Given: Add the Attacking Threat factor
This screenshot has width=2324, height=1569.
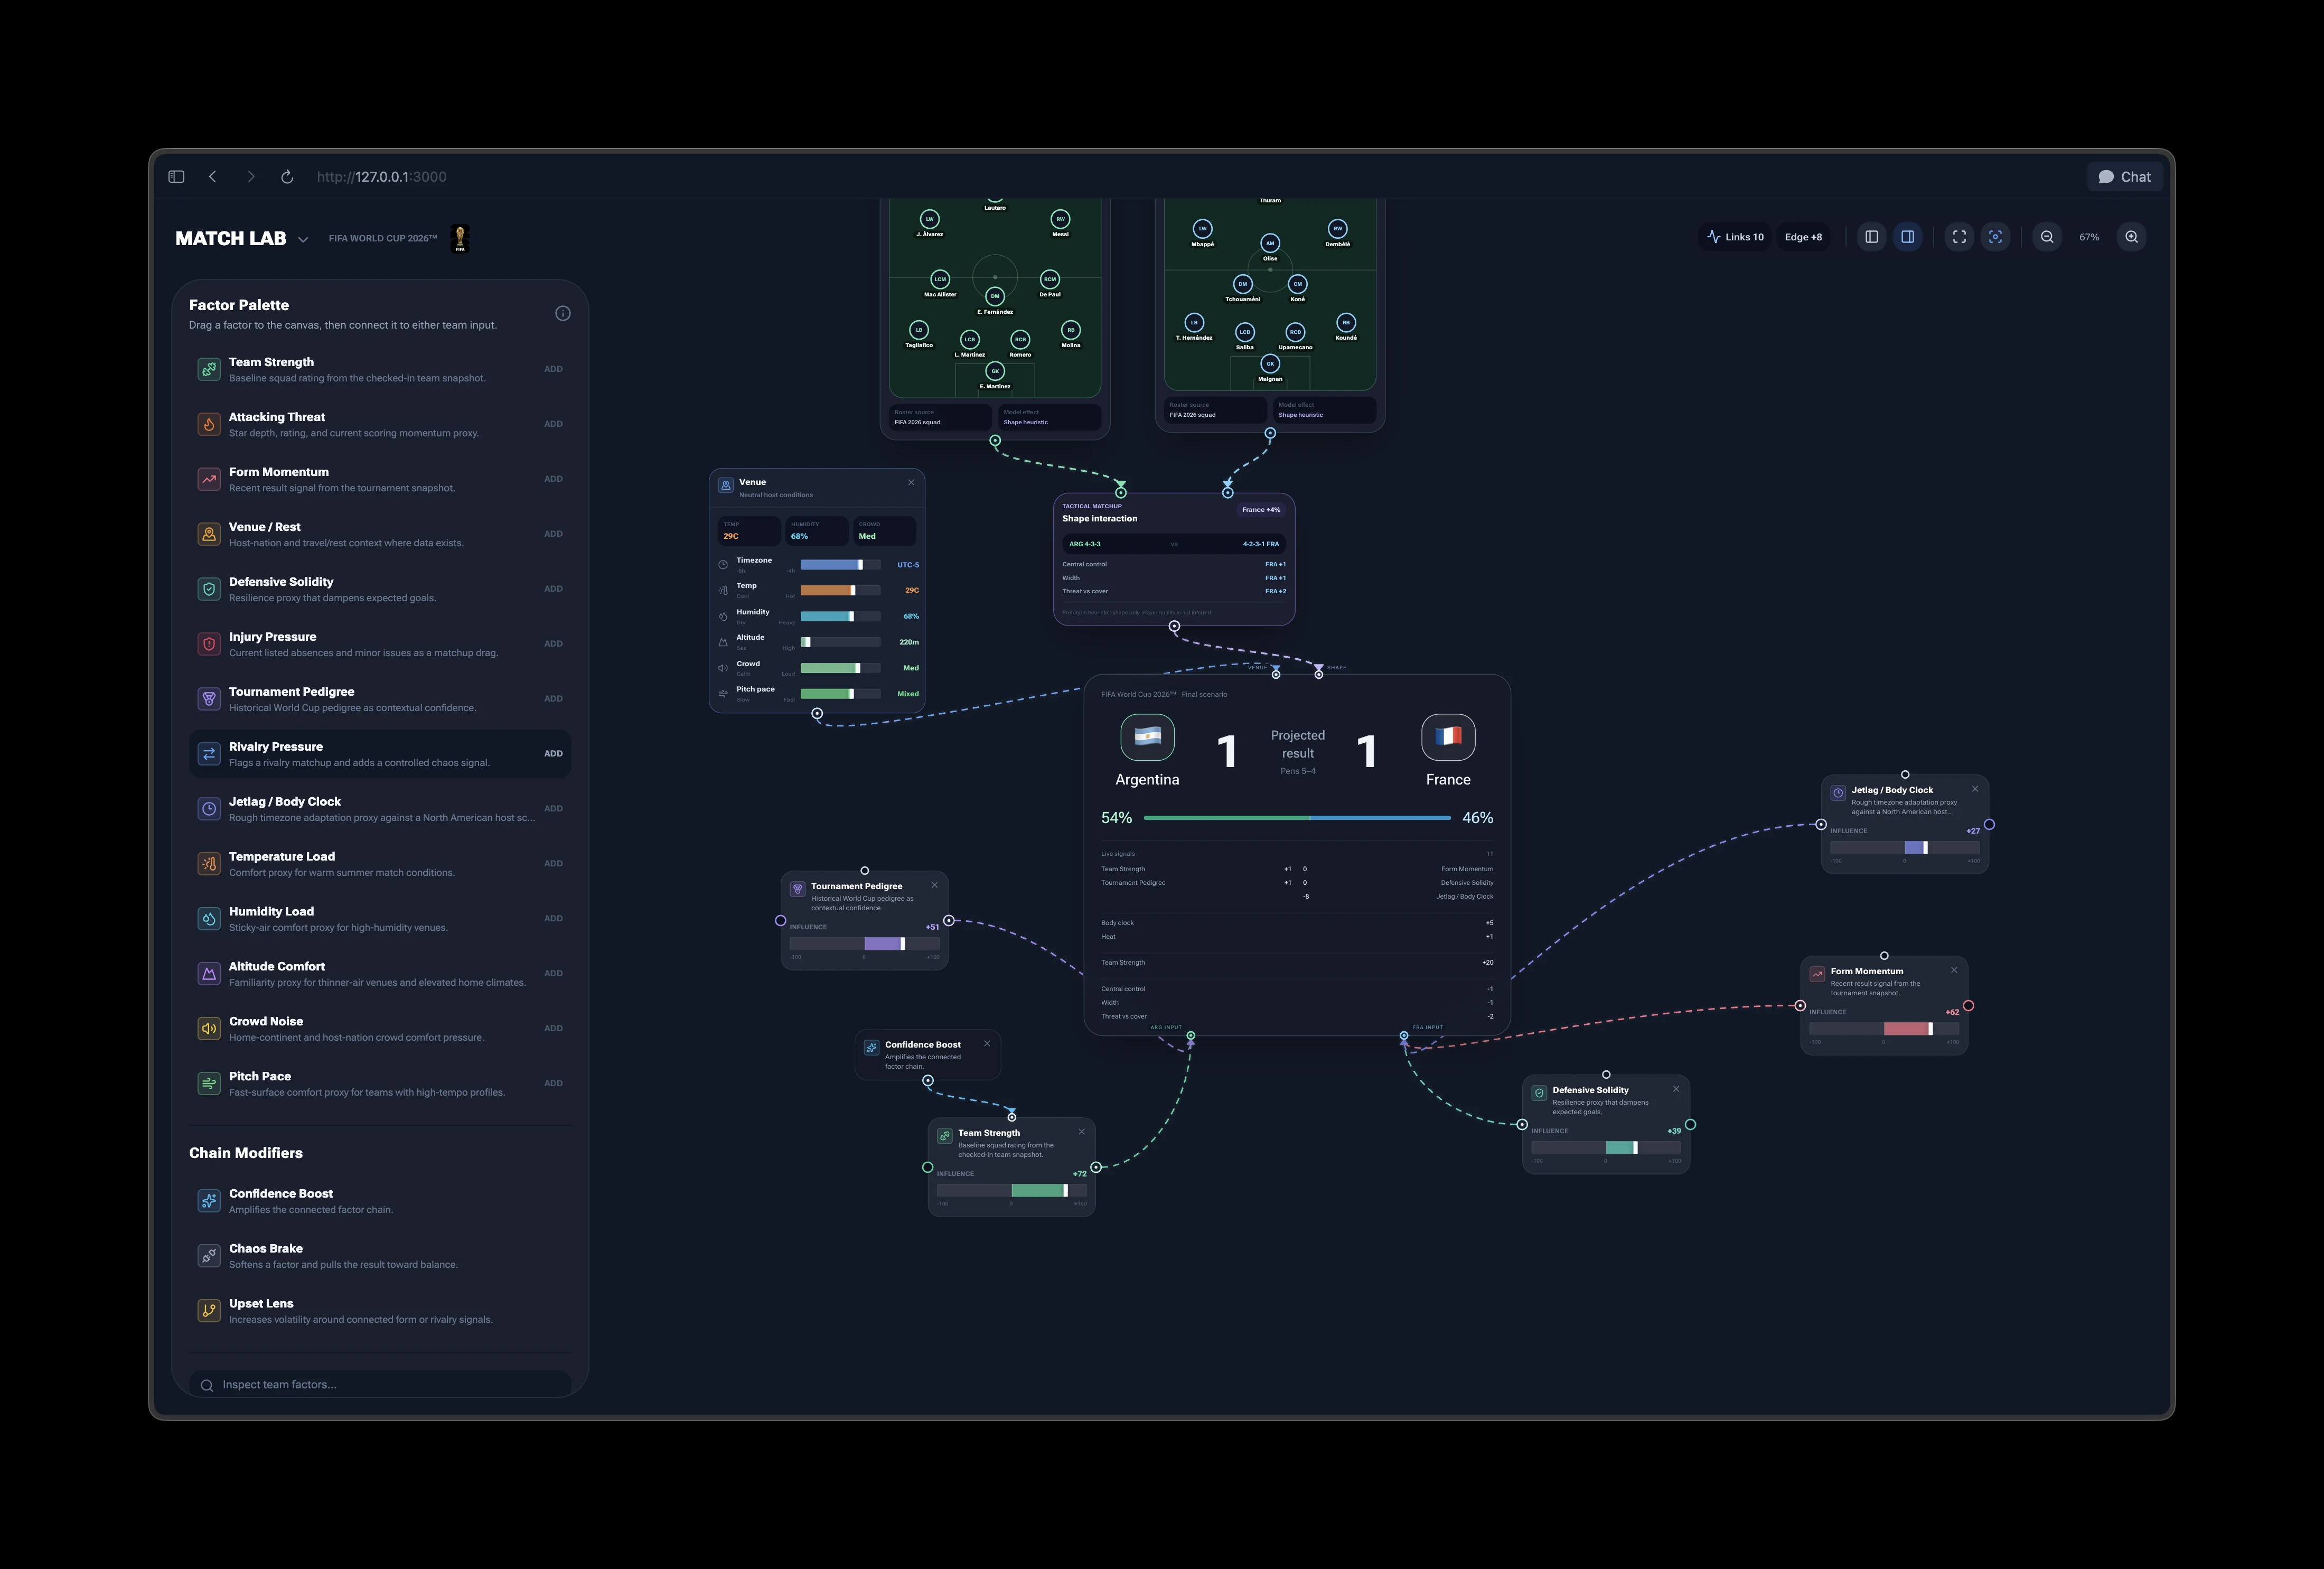Looking at the screenshot, I should (x=553, y=424).
